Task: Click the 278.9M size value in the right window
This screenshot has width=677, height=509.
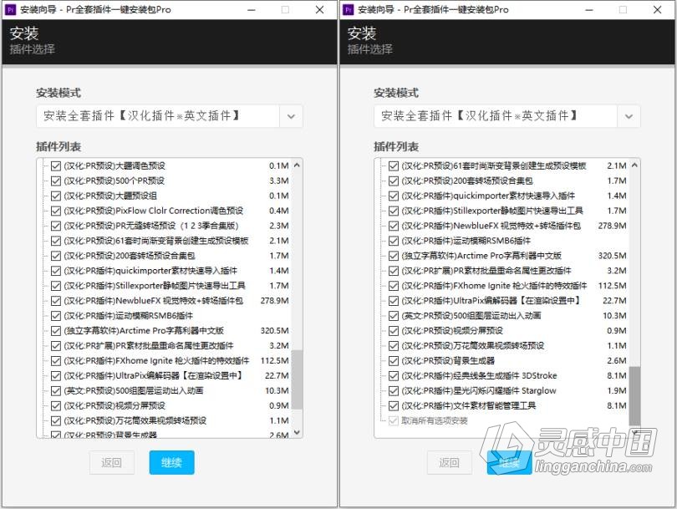Action: [x=613, y=226]
